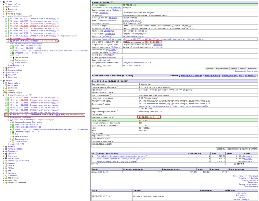Viewport: 259px width, 201px height.
Task: Collapse the bold № 216 от 21.02.2023 node
Action: point(6,115)
